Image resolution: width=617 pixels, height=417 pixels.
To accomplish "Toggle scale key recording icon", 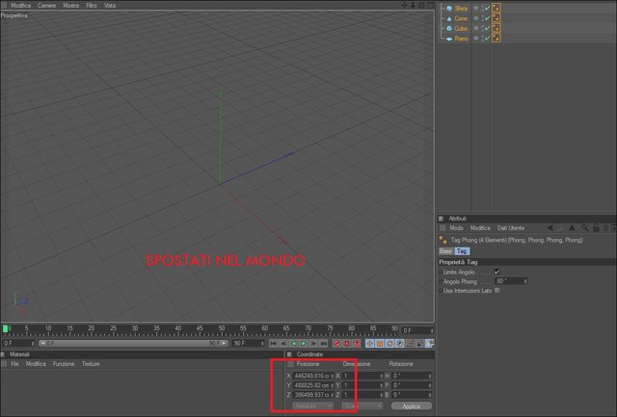I will point(380,344).
